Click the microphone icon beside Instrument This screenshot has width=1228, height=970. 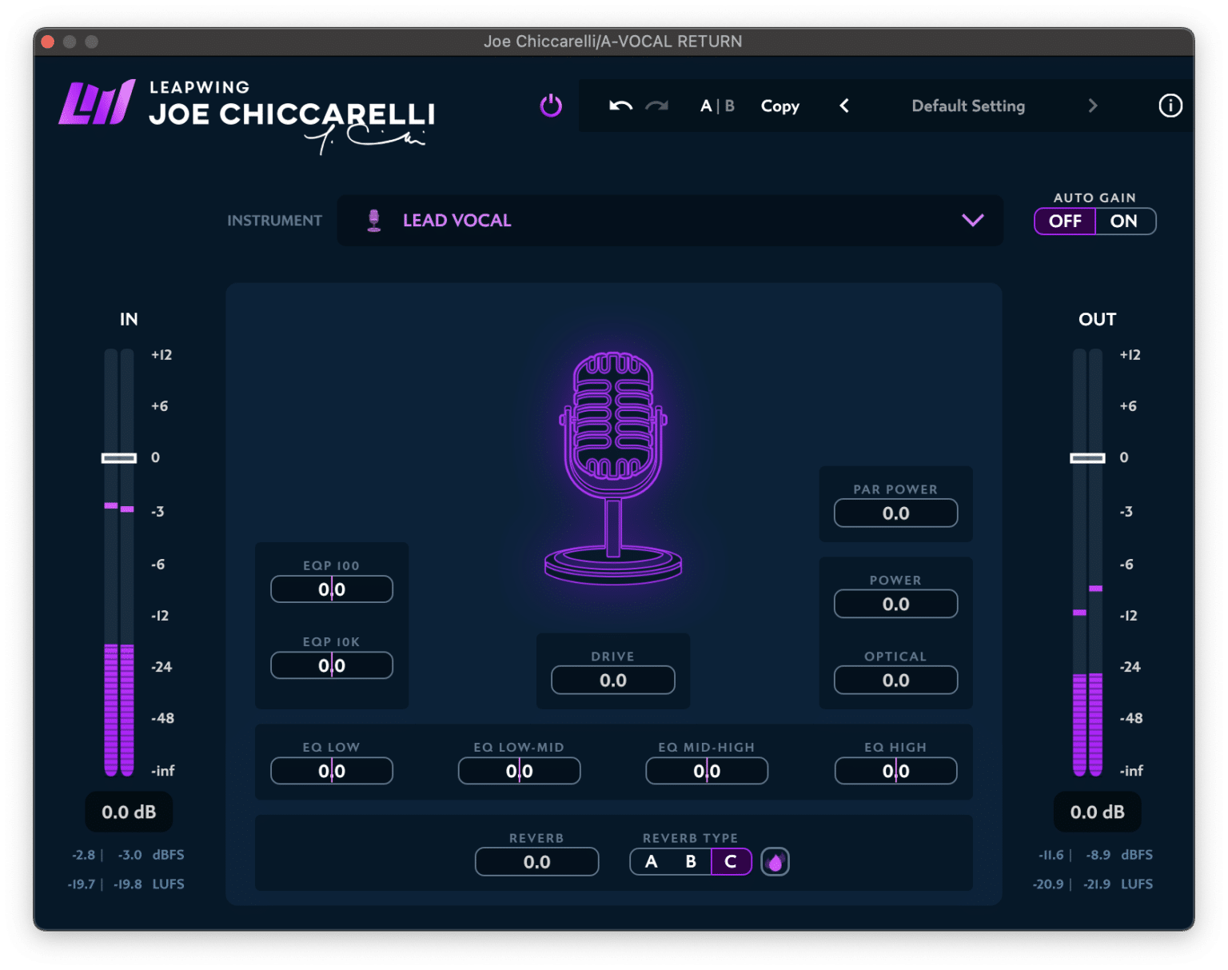click(373, 220)
